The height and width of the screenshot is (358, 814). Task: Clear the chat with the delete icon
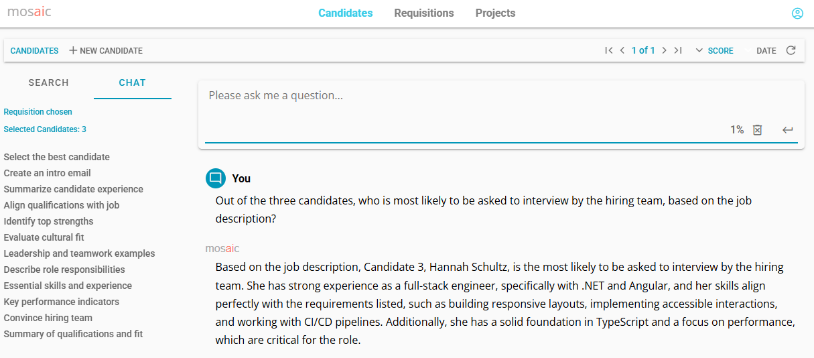[x=758, y=130]
